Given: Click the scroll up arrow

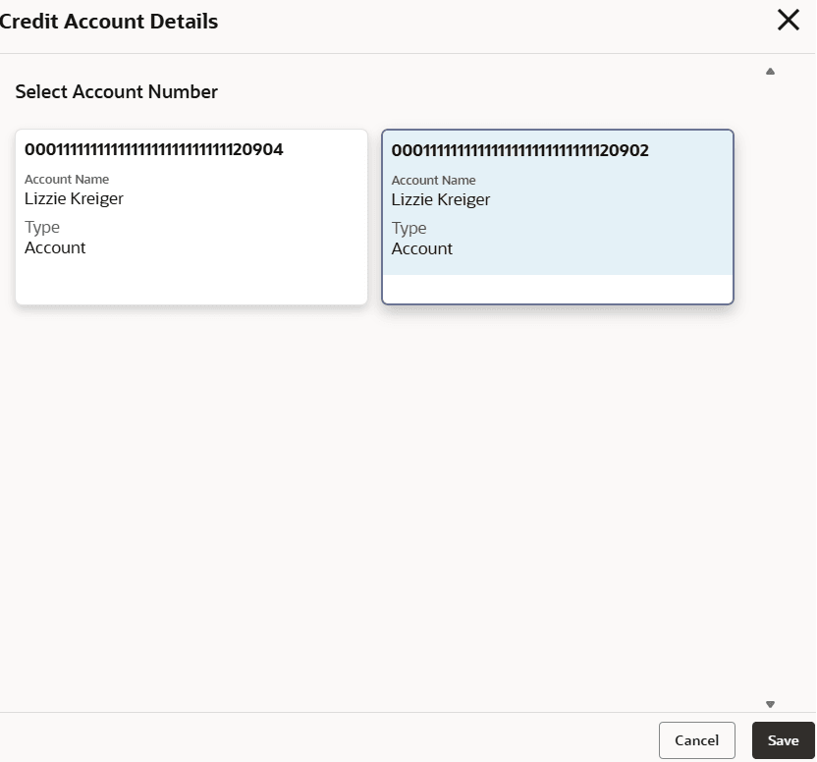Looking at the screenshot, I should (770, 72).
